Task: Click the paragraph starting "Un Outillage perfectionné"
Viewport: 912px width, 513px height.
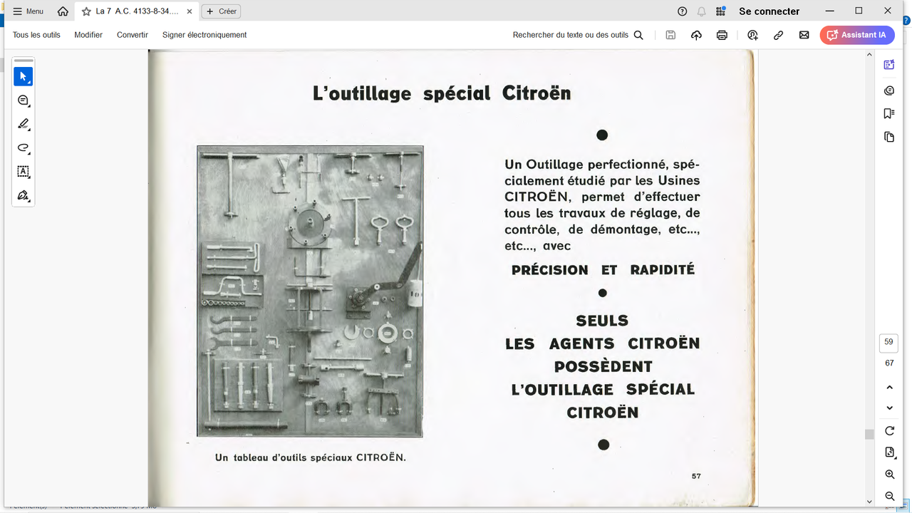Action: [602, 204]
